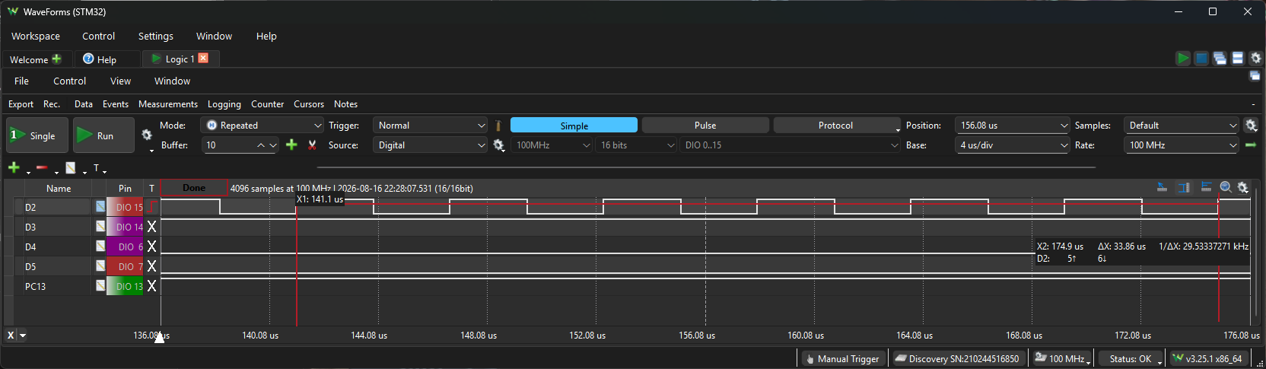Switch to the Help tab
1266x369 pixels.
pos(107,59)
